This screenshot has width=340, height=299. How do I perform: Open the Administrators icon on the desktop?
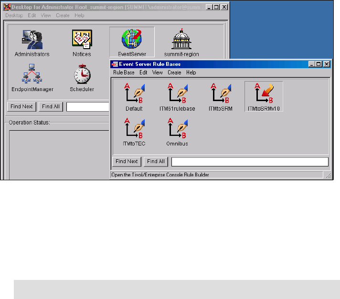pos(32,40)
